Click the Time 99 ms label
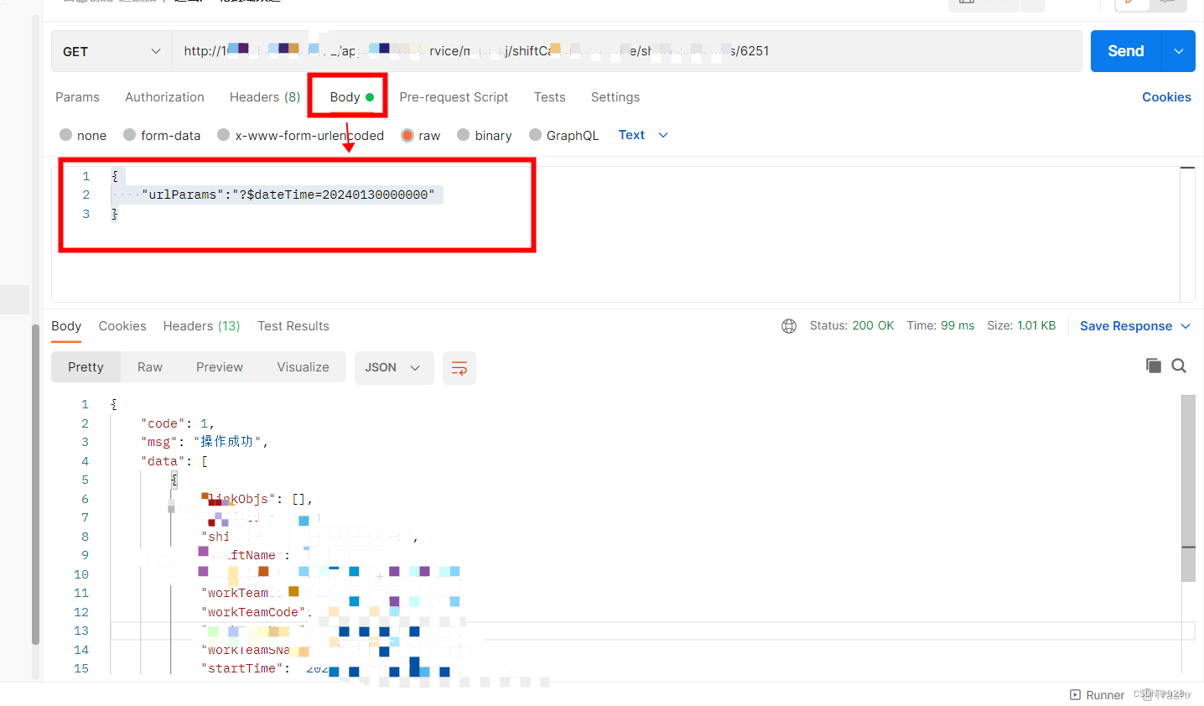Viewport: 1204px width, 706px height. (941, 325)
